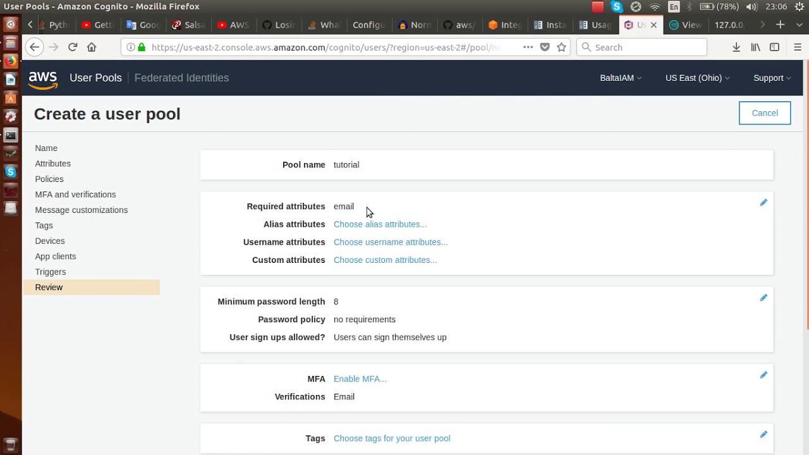Image resolution: width=809 pixels, height=455 pixels.
Task: Click the AWS logo
Action: [43, 80]
